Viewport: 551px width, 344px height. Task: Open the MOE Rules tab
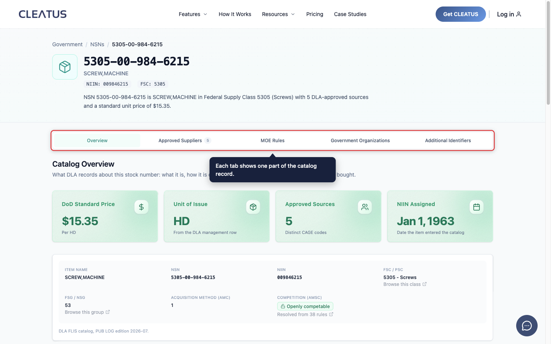tap(272, 141)
